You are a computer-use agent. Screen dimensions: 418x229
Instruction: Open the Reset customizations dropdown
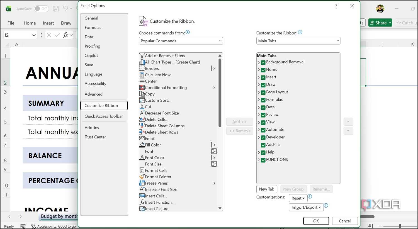coord(298,198)
